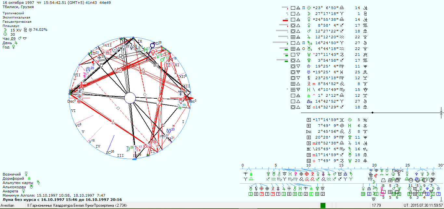Select the green Moon symbol at the wheel bottom
The height and width of the screenshot is (209, 444).
[128, 149]
